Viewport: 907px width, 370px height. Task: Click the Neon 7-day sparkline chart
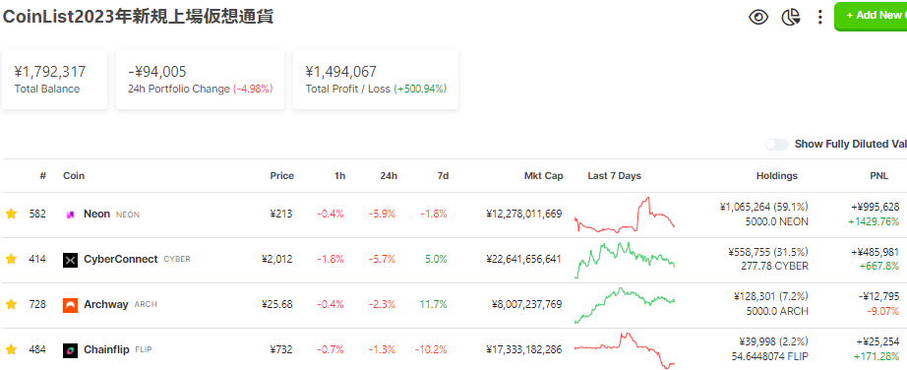(625, 215)
